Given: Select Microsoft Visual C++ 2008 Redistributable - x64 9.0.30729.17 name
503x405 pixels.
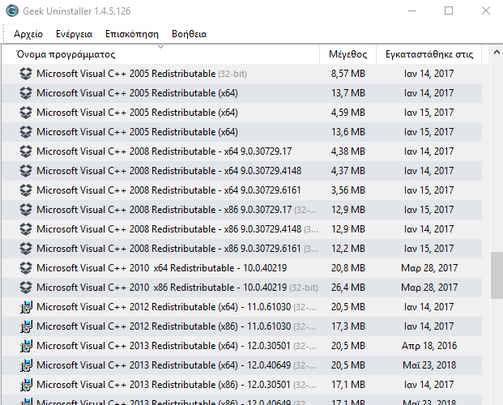Looking at the screenshot, I should tap(164, 151).
